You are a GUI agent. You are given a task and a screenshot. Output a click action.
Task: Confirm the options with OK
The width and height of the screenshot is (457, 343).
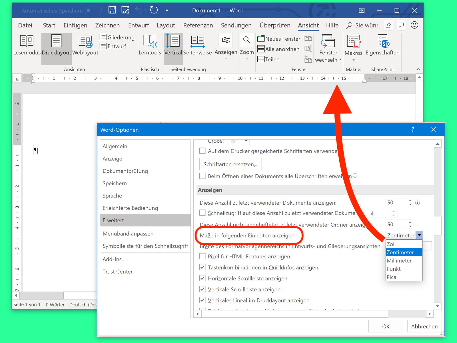tap(386, 326)
